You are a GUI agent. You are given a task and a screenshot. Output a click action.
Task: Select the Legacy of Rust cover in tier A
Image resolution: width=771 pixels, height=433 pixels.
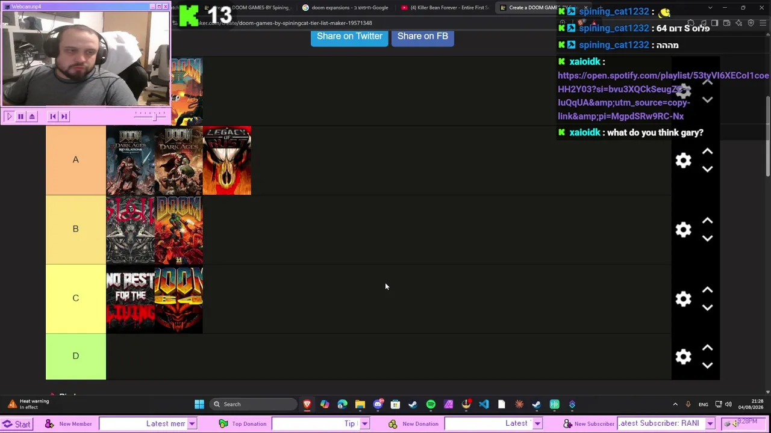tap(227, 161)
